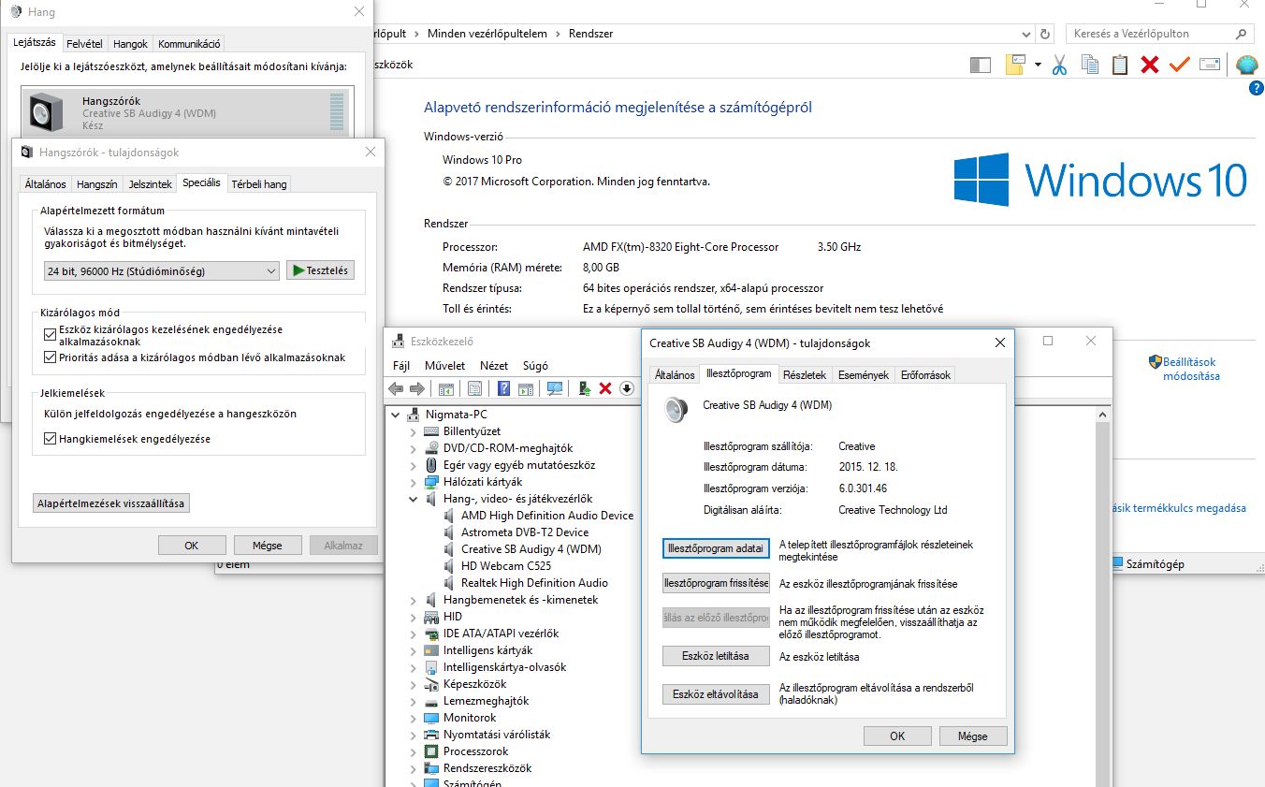Expand the Monitorok category
1265x787 pixels.
pos(414,718)
